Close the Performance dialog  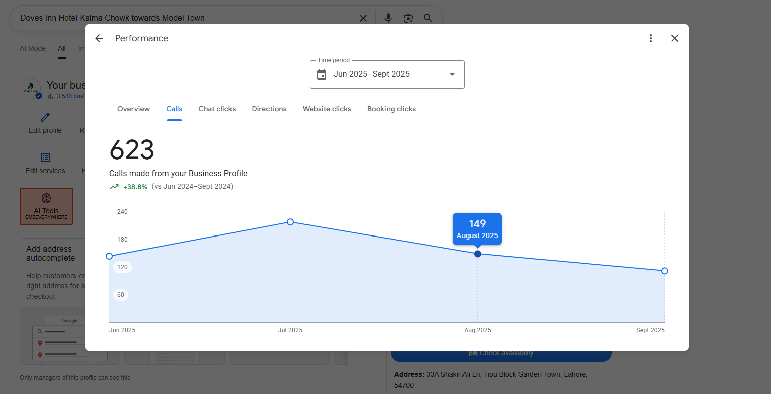click(x=675, y=38)
